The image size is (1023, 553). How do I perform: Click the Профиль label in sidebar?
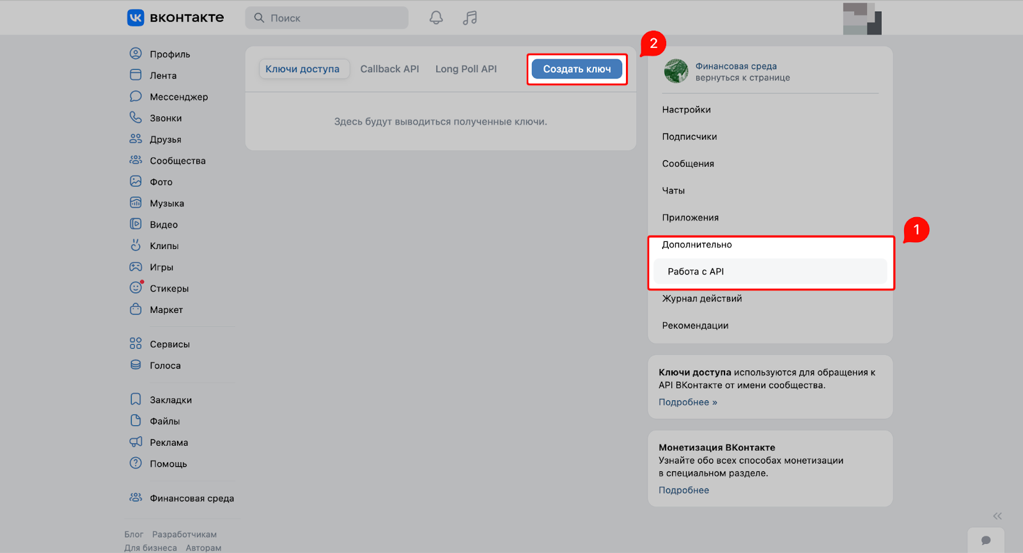(170, 54)
